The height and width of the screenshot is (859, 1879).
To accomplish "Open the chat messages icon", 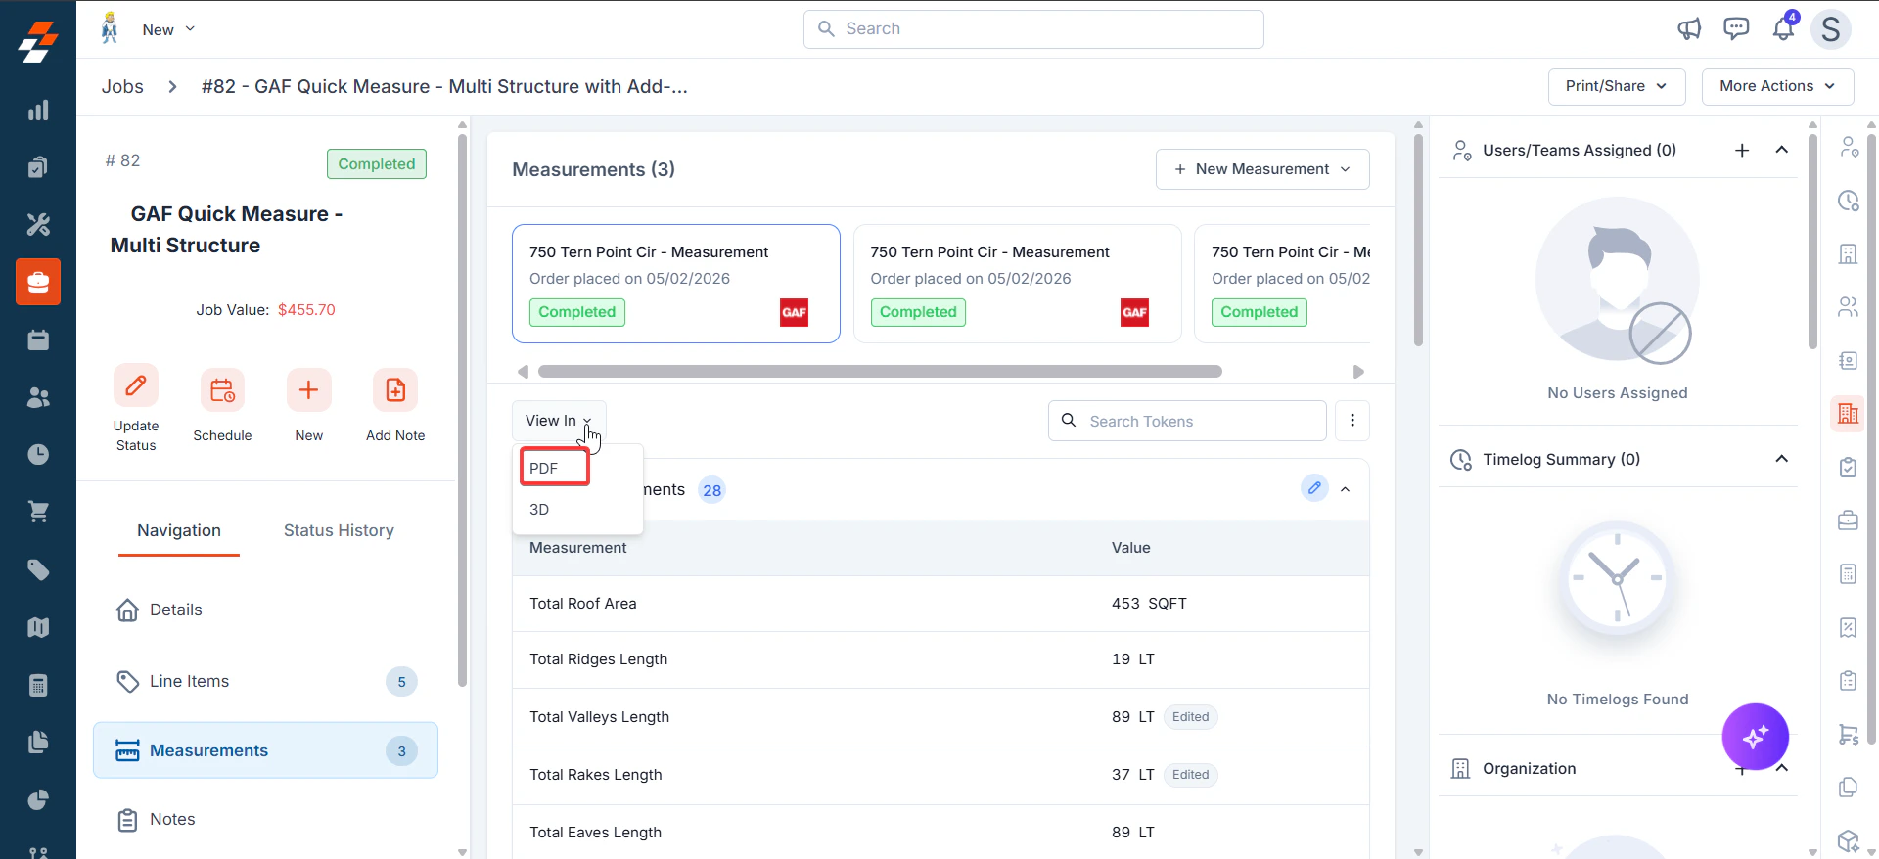I will click(1736, 29).
